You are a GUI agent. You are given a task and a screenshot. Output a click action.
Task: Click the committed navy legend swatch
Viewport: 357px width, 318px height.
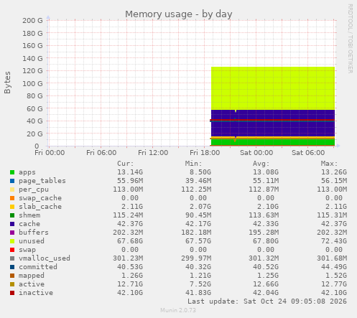[x=12, y=267]
